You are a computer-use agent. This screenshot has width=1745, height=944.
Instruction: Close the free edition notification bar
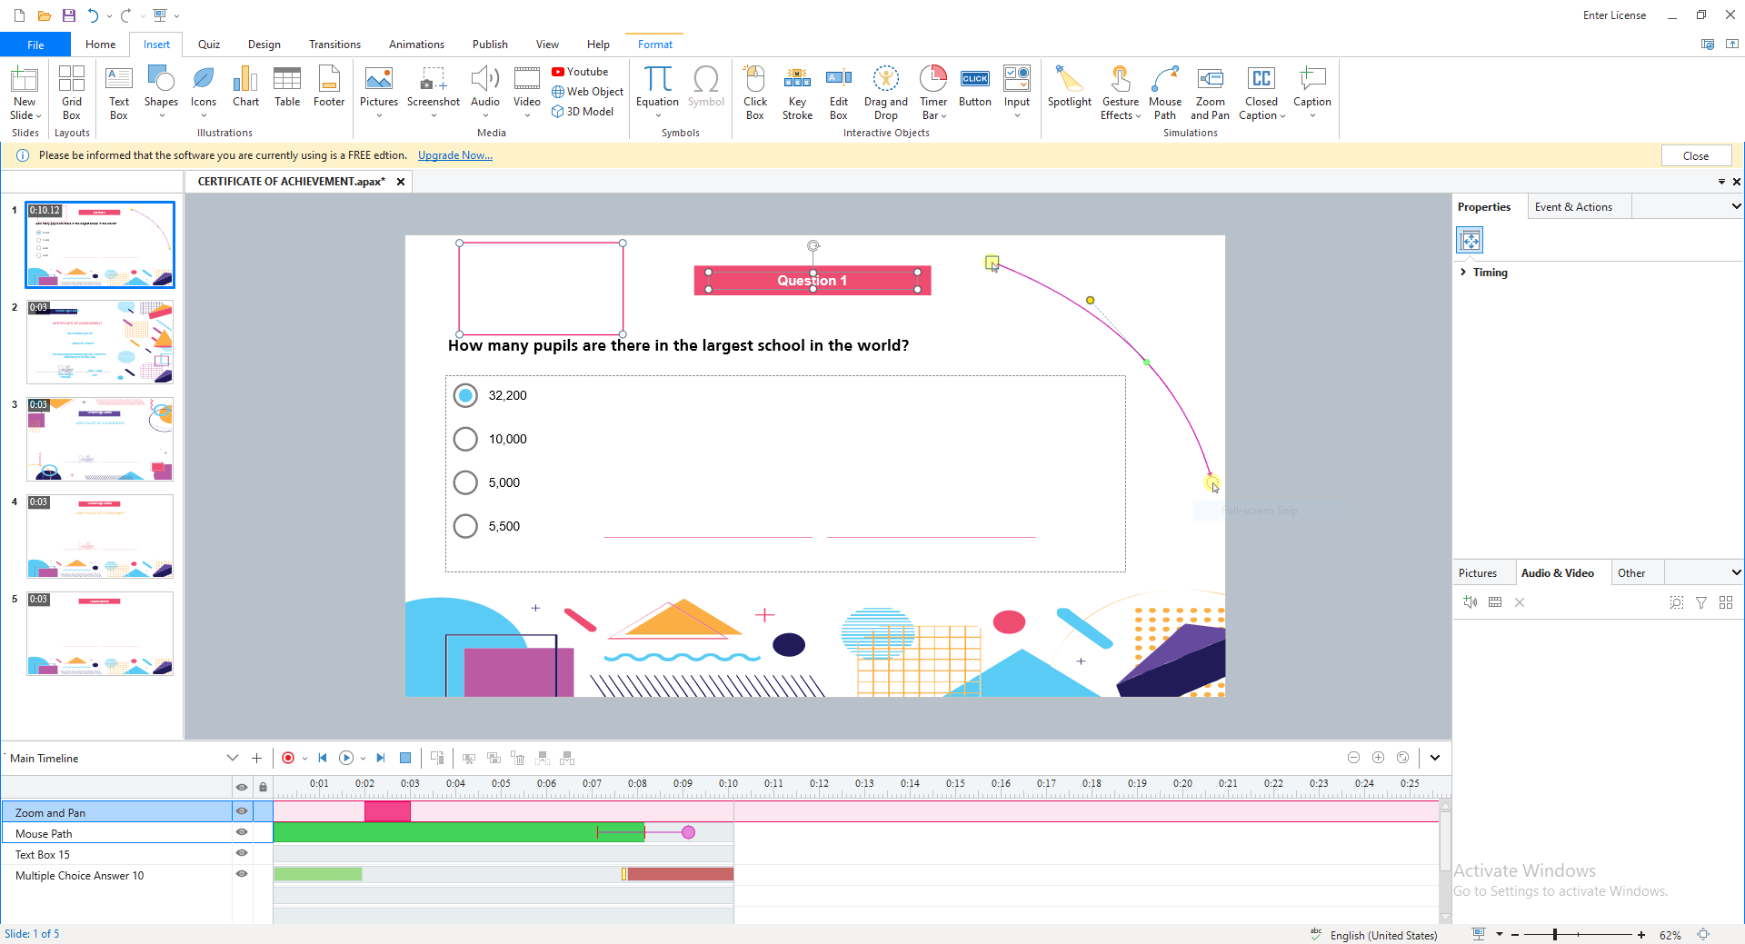point(1695,155)
